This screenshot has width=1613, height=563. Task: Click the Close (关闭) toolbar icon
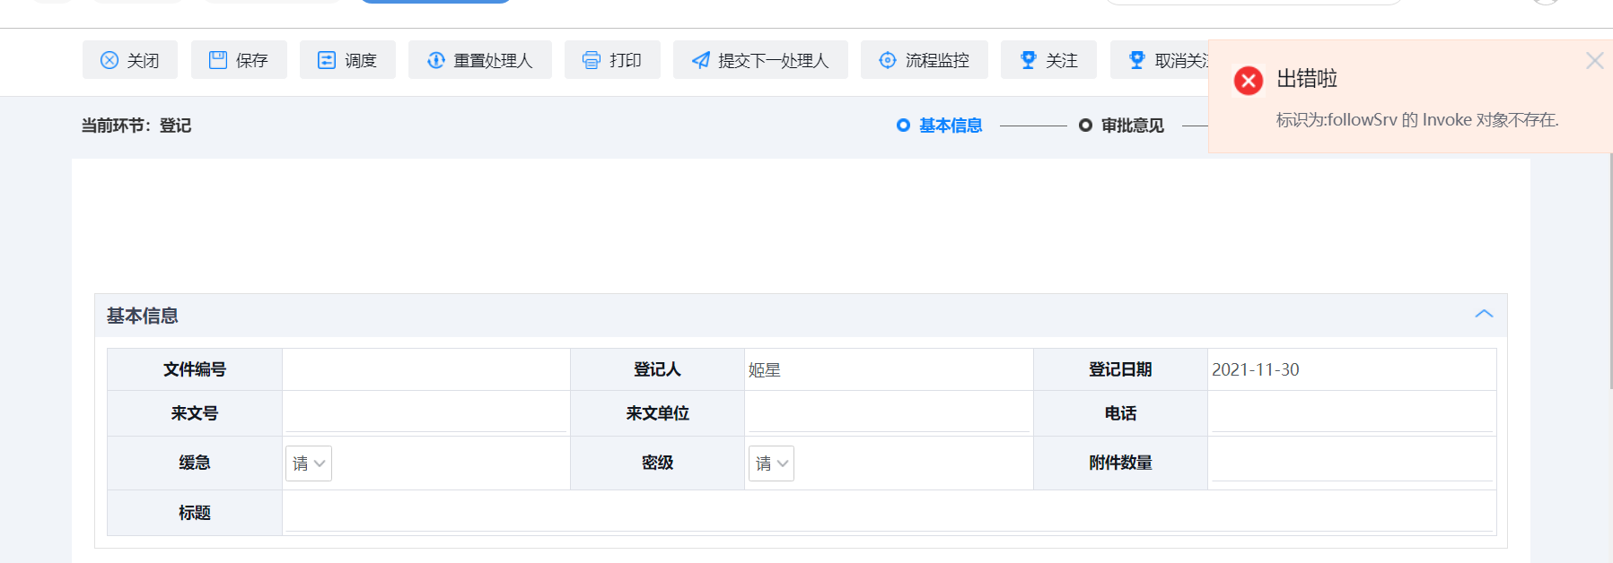click(x=110, y=60)
